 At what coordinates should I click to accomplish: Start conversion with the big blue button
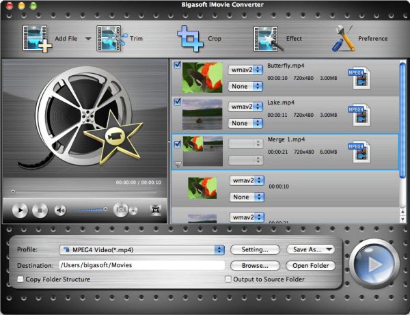(x=374, y=264)
